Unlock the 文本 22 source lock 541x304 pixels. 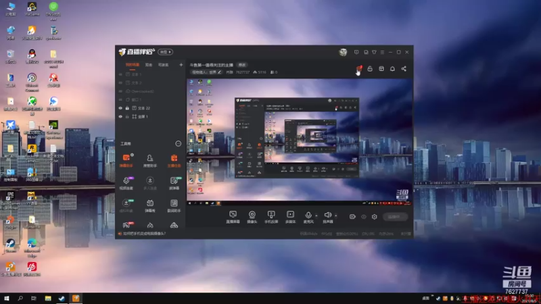point(127,108)
